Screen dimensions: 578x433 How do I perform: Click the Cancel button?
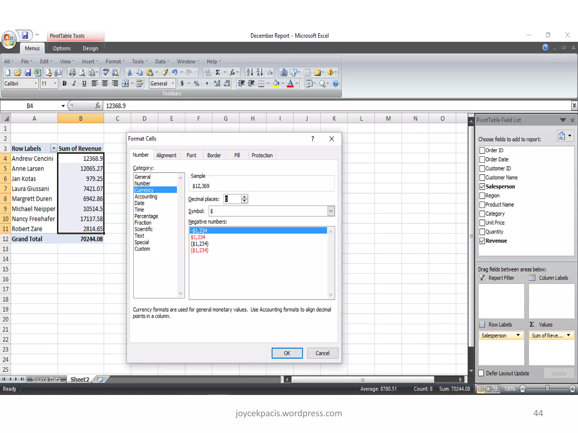tap(322, 353)
